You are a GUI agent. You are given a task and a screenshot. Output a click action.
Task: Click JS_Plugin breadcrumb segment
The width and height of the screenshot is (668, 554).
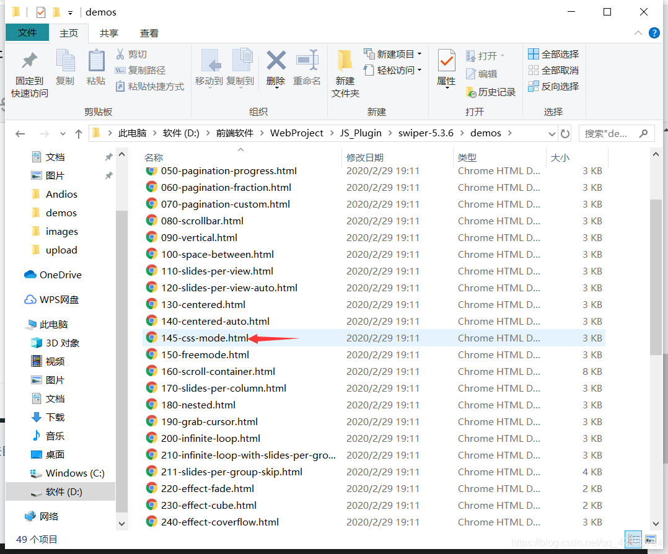(x=361, y=133)
